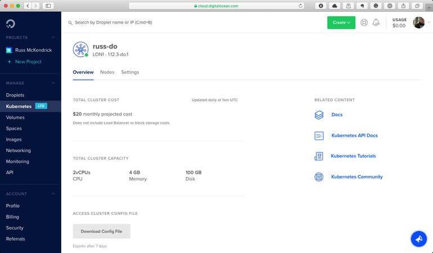This screenshot has height=253, width=433.
Task: Open the notifications bell icon
Action: tap(376, 22)
